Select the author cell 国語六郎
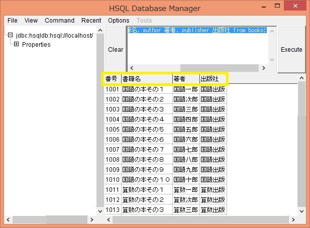 186,140
